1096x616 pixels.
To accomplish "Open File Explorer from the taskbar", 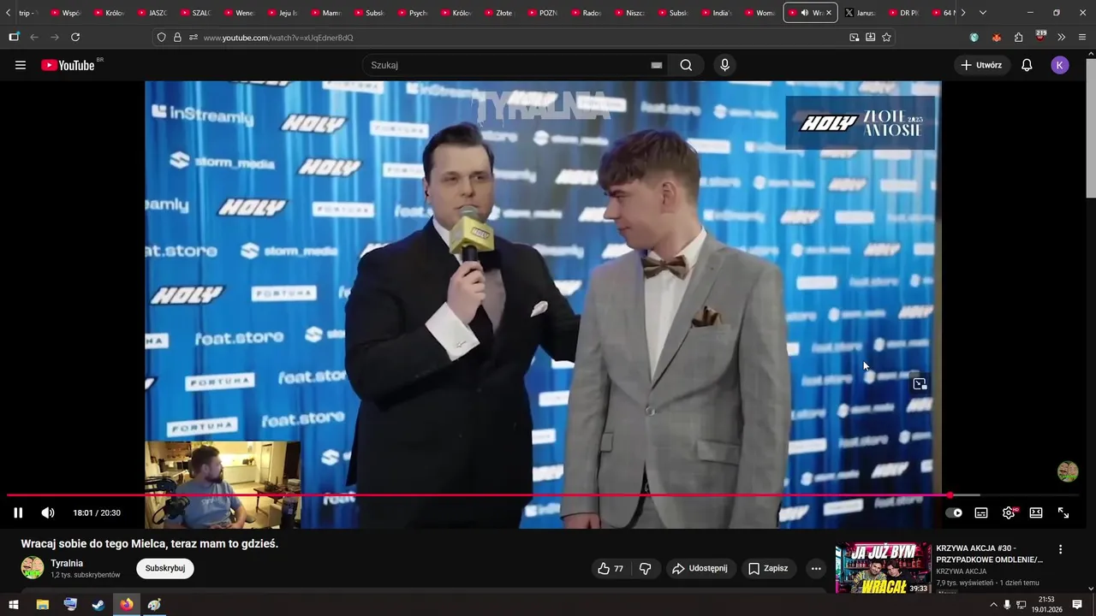I will (42, 605).
